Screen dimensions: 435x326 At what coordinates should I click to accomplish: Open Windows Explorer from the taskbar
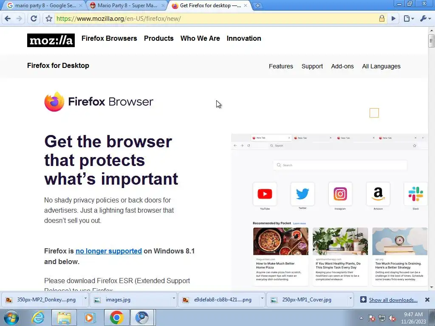click(x=64, y=318)
